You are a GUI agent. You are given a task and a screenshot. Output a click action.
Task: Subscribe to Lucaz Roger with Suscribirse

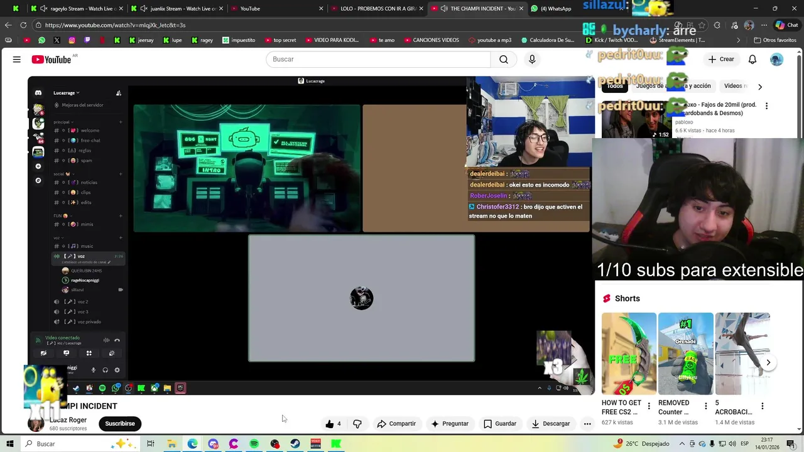coord(120,424)
